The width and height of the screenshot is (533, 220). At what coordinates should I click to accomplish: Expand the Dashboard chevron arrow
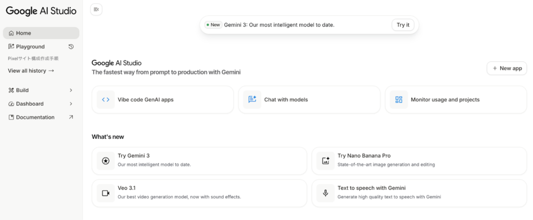tap(71, 104)
